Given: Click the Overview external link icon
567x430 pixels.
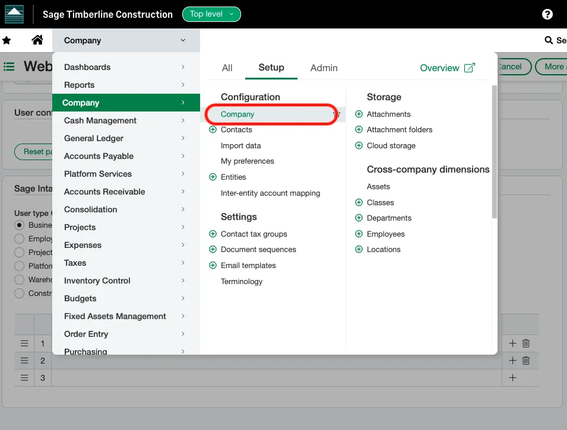Looking at the screenshot, I should 470,68.
